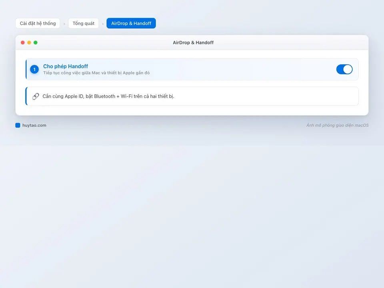Toggle the Cho phép Handoff switch
This screenshot has height=288, width=384.
344,69
